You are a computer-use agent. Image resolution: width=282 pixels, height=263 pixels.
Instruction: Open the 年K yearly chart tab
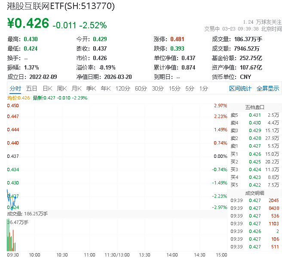coord(105,88)
